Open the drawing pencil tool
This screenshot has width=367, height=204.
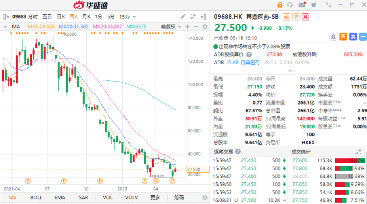coord(183,17)
